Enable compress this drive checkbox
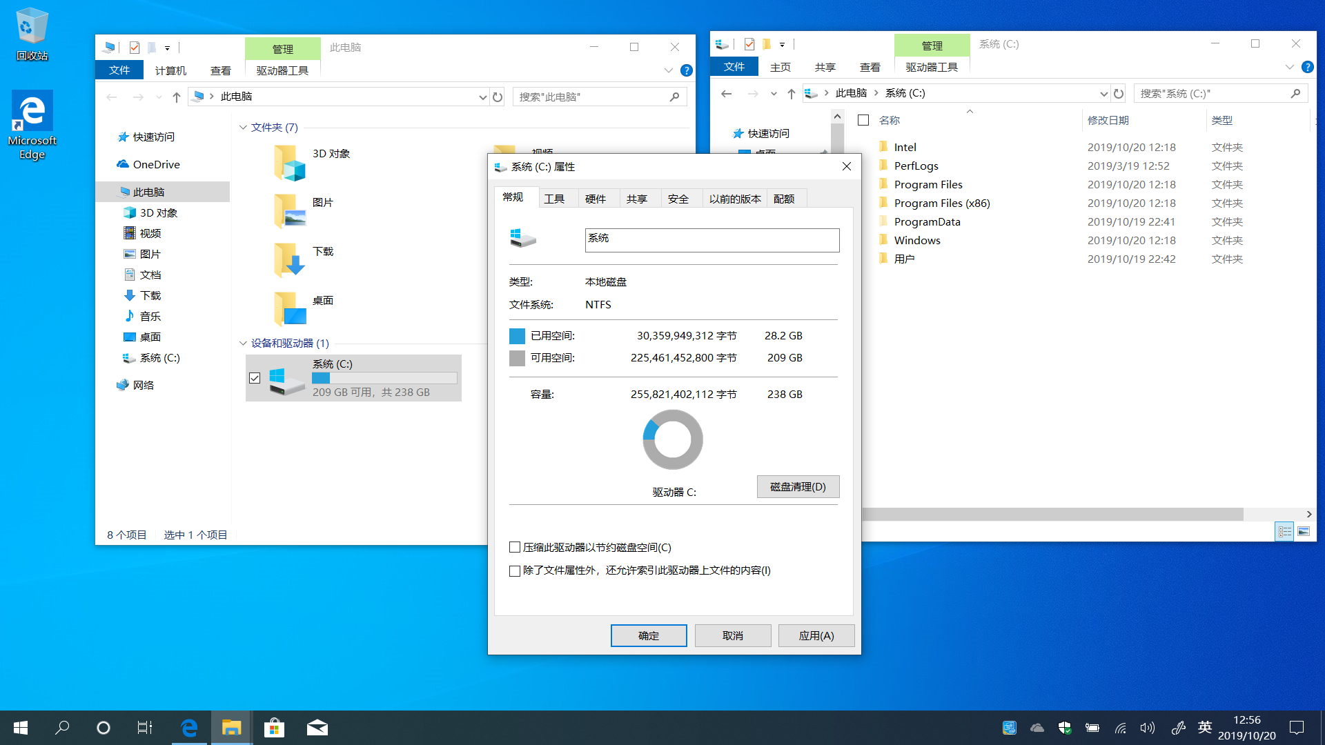1325x745 pixels. [x=515, y=548]
